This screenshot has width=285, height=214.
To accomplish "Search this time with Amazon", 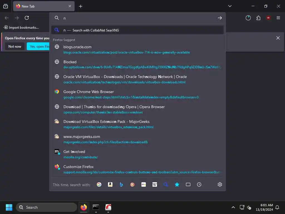I will tap(110, 184).
